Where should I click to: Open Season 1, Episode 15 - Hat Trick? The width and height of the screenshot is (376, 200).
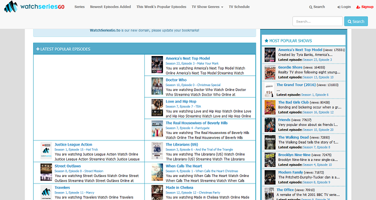(x=76, y=149)
